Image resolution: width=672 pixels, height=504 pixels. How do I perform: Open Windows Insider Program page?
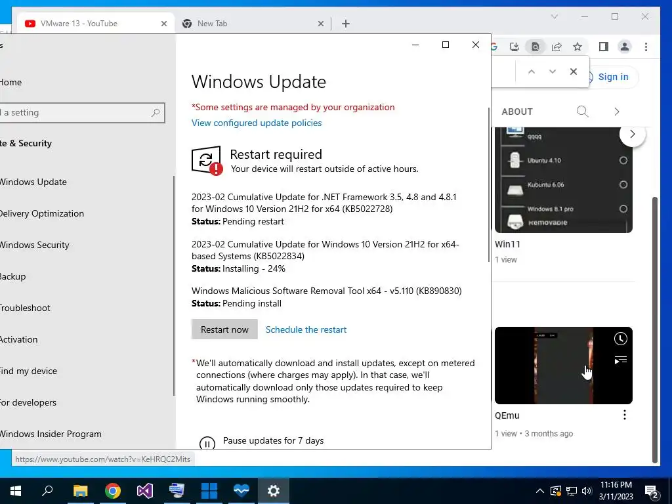(51, 434)
